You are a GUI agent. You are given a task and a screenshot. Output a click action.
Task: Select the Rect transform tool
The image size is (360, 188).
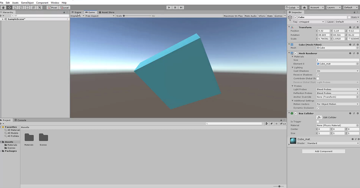tap(28, 7)
